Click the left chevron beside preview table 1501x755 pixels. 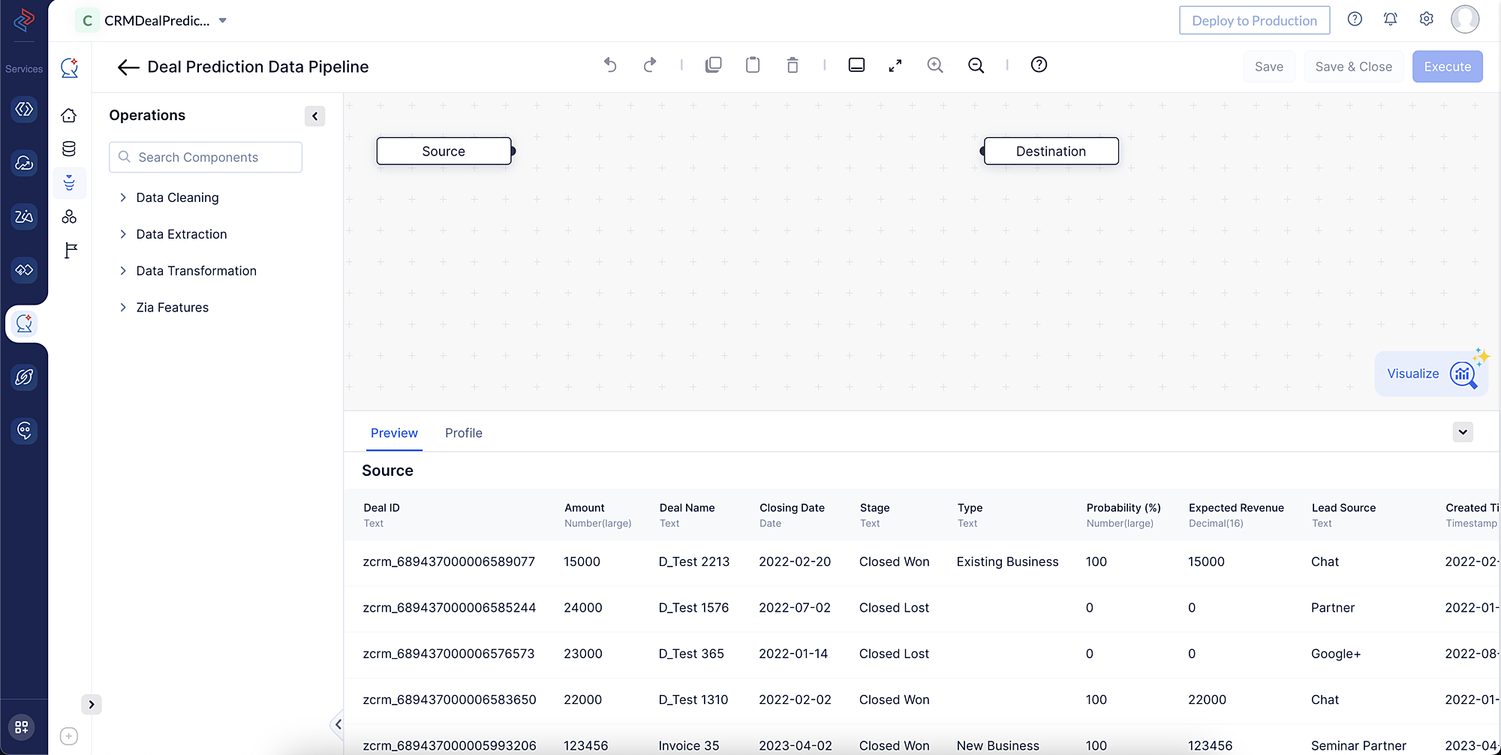click(x=338, y=724)
